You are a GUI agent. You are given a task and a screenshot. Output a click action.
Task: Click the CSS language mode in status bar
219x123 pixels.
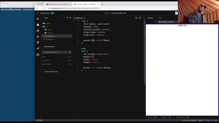pos(216,120)
